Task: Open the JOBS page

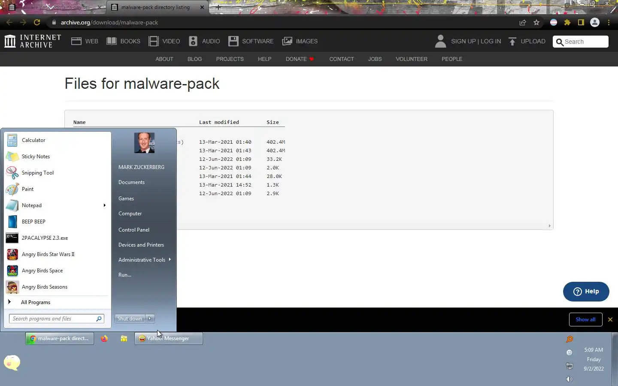Action: click(x=375, y=59)
